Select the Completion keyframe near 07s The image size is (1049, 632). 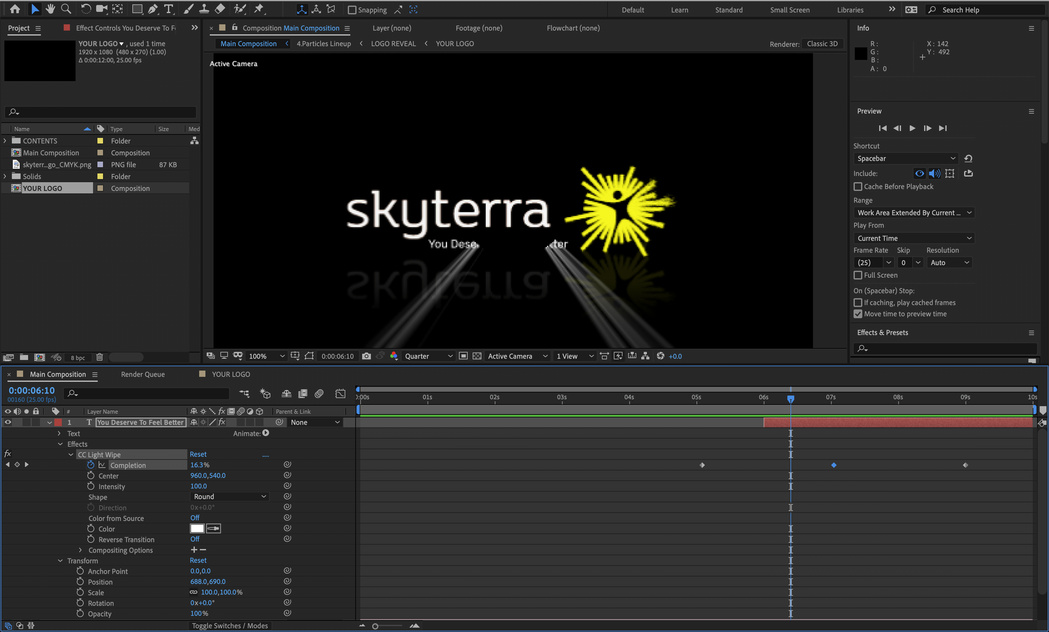coord(834,465)
